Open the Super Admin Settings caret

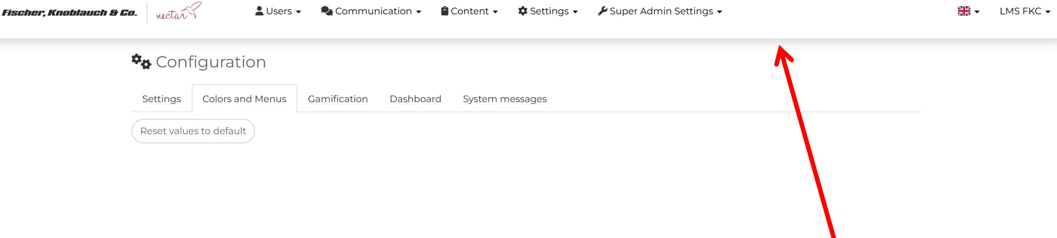click(720, 12)
